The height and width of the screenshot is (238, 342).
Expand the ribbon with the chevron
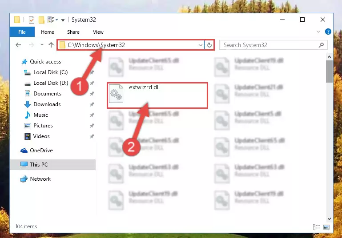click(318, 32)
